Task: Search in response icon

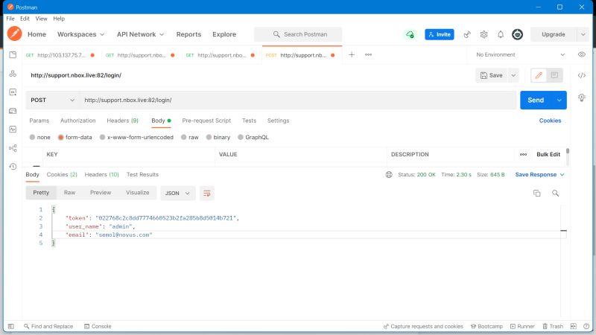Action: 555,194
